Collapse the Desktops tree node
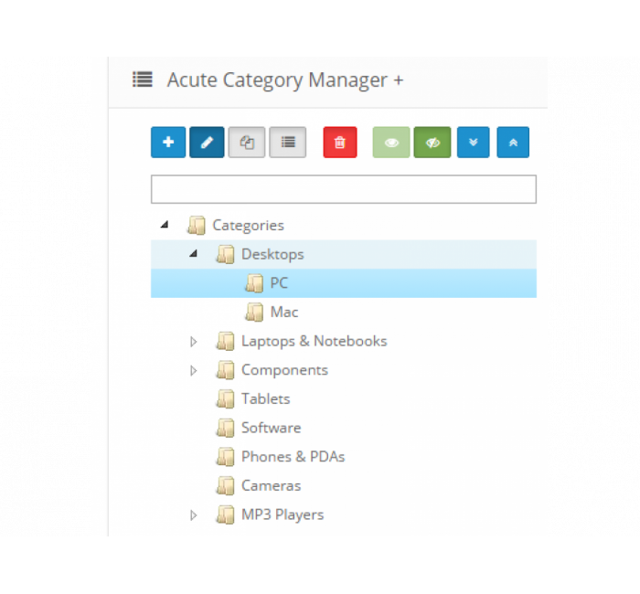 coord(193,254)
